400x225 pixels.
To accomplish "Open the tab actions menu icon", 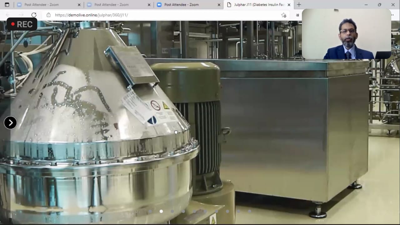I will click(7, 5).
